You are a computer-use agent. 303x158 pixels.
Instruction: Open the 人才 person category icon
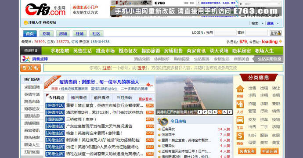pyautogui.click(x=240, y=104)
